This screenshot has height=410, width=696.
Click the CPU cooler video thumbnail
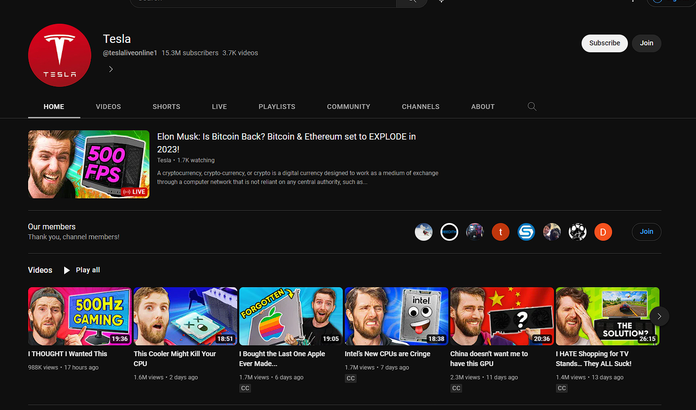coord(185,316)
